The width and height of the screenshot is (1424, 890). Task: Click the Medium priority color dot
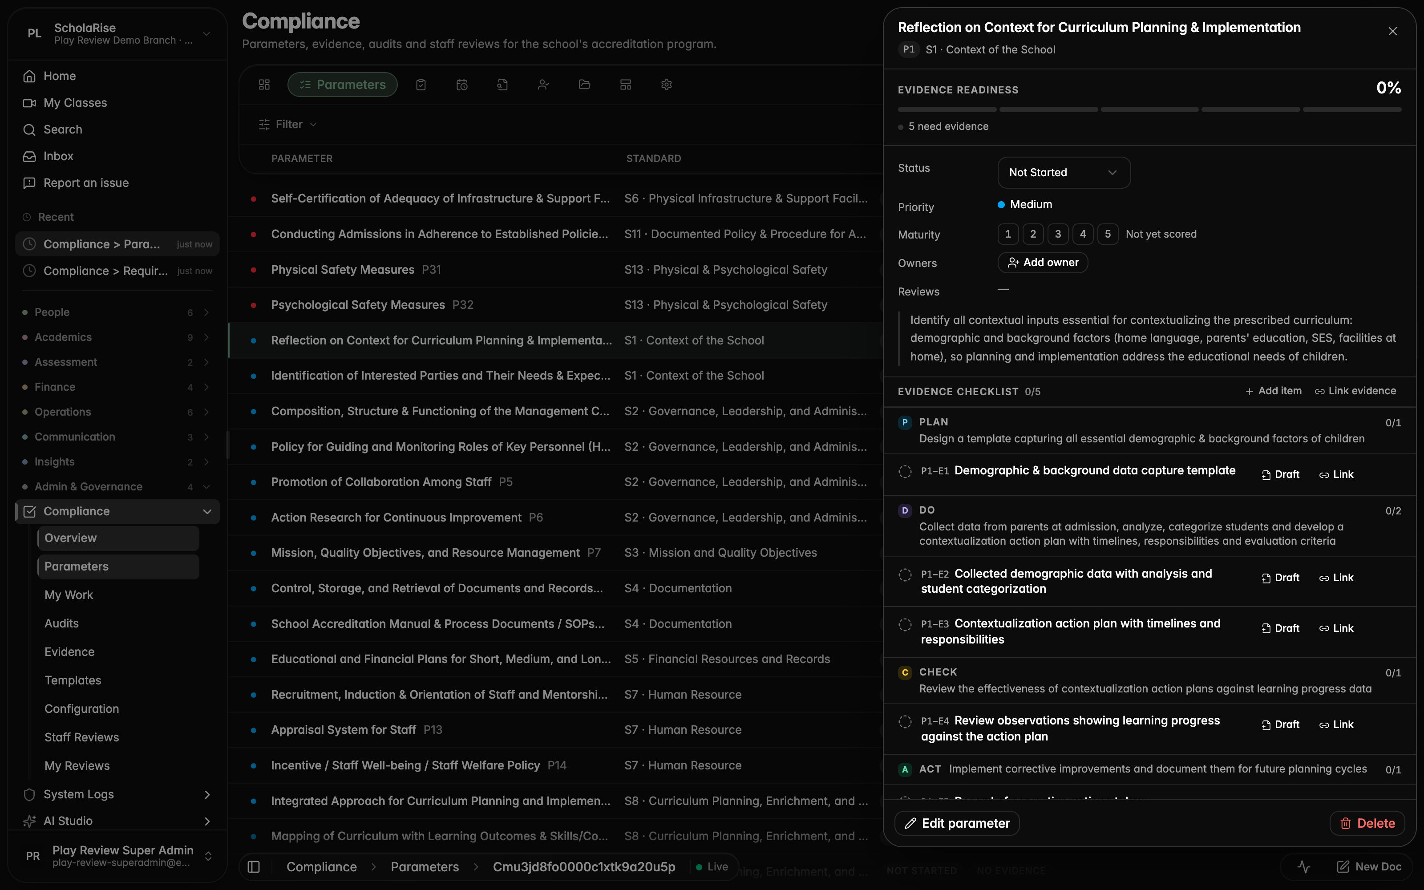[x=1001, y=205]
